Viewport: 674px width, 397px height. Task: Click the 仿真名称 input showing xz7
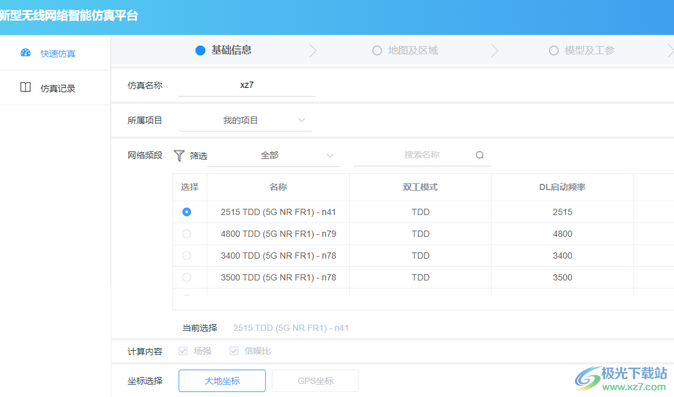(x=246, y=84)
